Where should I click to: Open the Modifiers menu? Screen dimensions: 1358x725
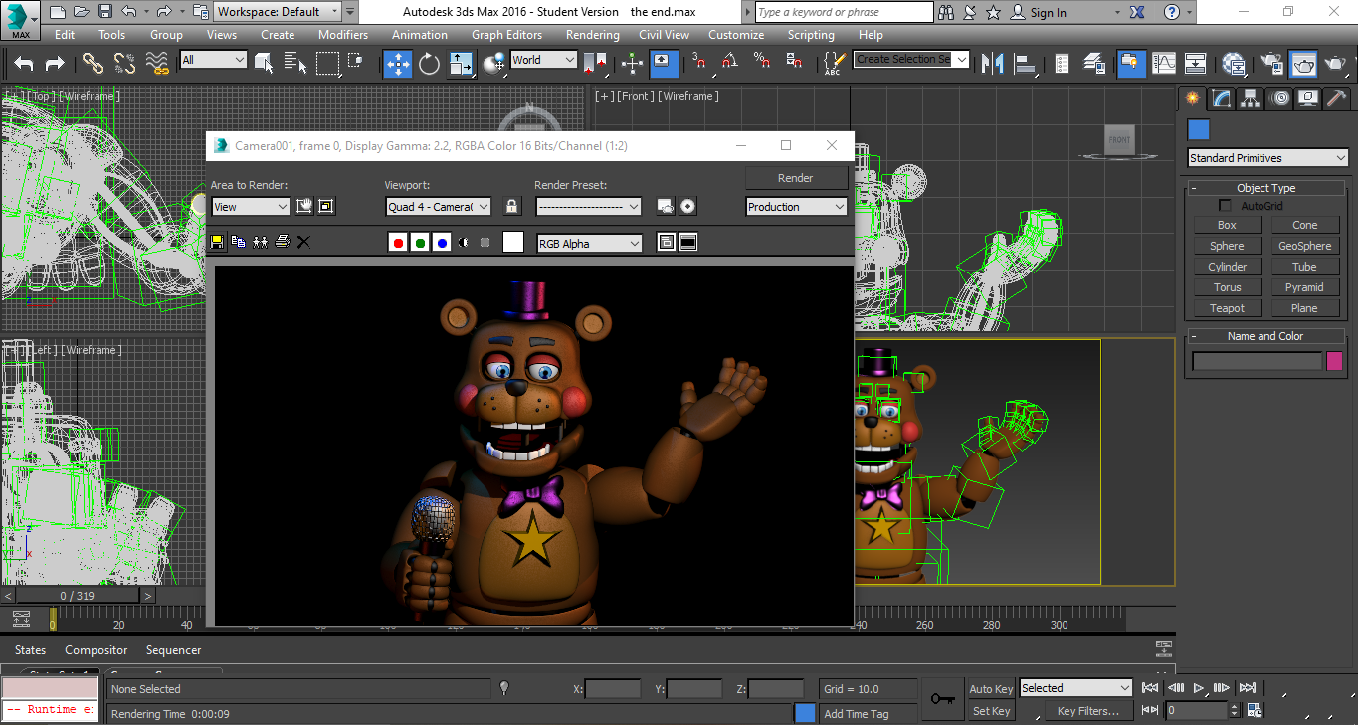click(343, 34)
